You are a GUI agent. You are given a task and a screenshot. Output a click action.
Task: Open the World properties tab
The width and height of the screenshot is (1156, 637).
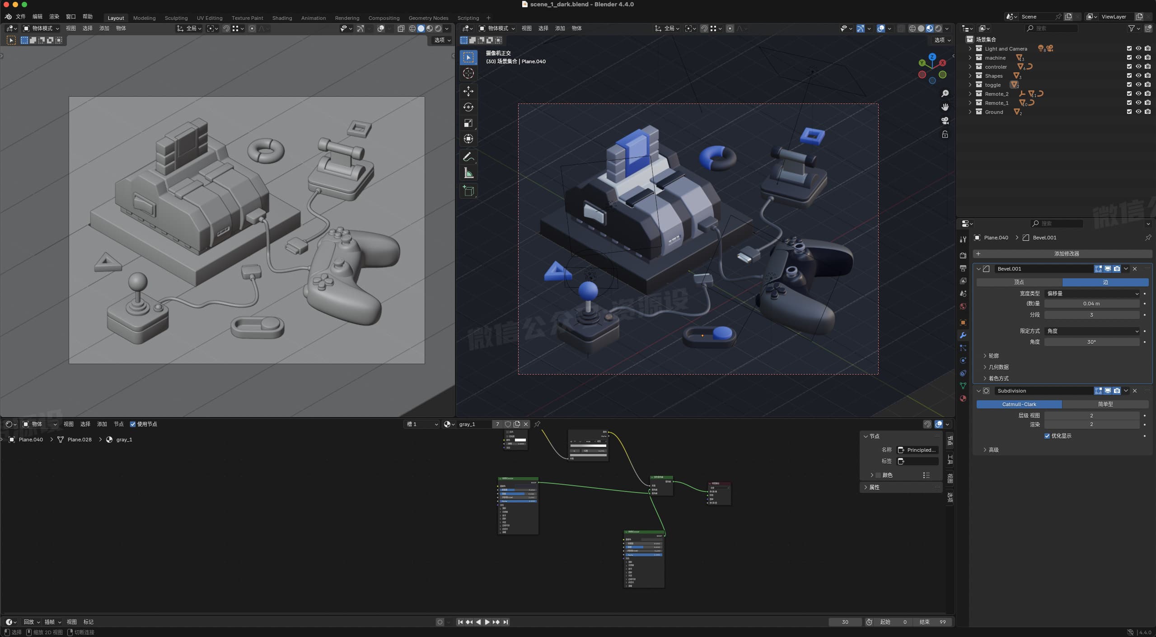pyautogui.click(x=963, y=306)
